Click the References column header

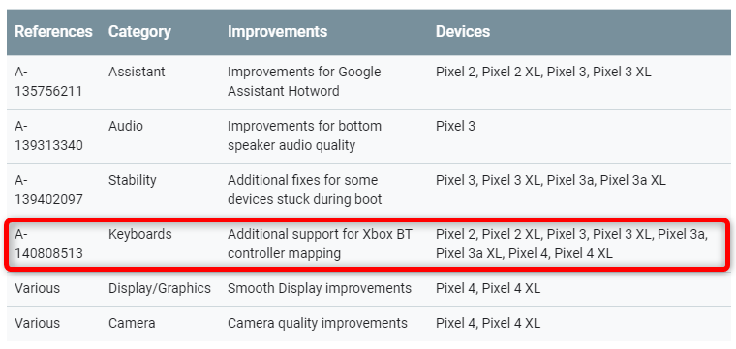53,32
